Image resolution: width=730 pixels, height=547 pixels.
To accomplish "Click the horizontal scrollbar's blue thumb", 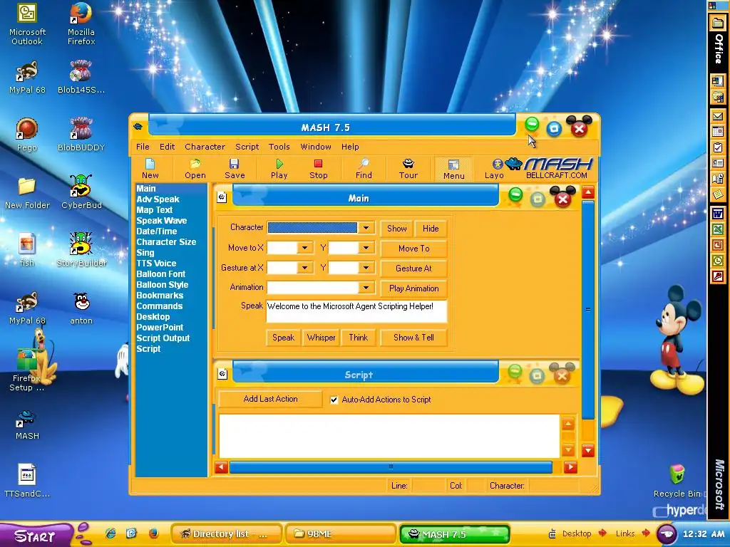I will coord(391,467).
